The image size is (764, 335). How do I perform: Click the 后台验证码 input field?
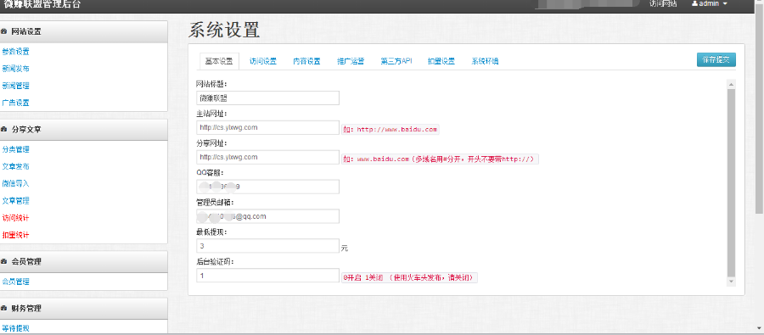coord(268,276)
